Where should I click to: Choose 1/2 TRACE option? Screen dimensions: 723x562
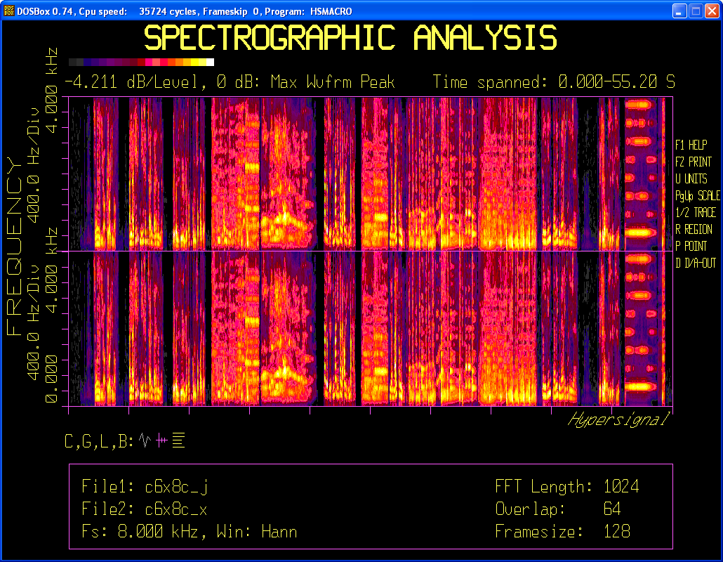coord(696,212)
